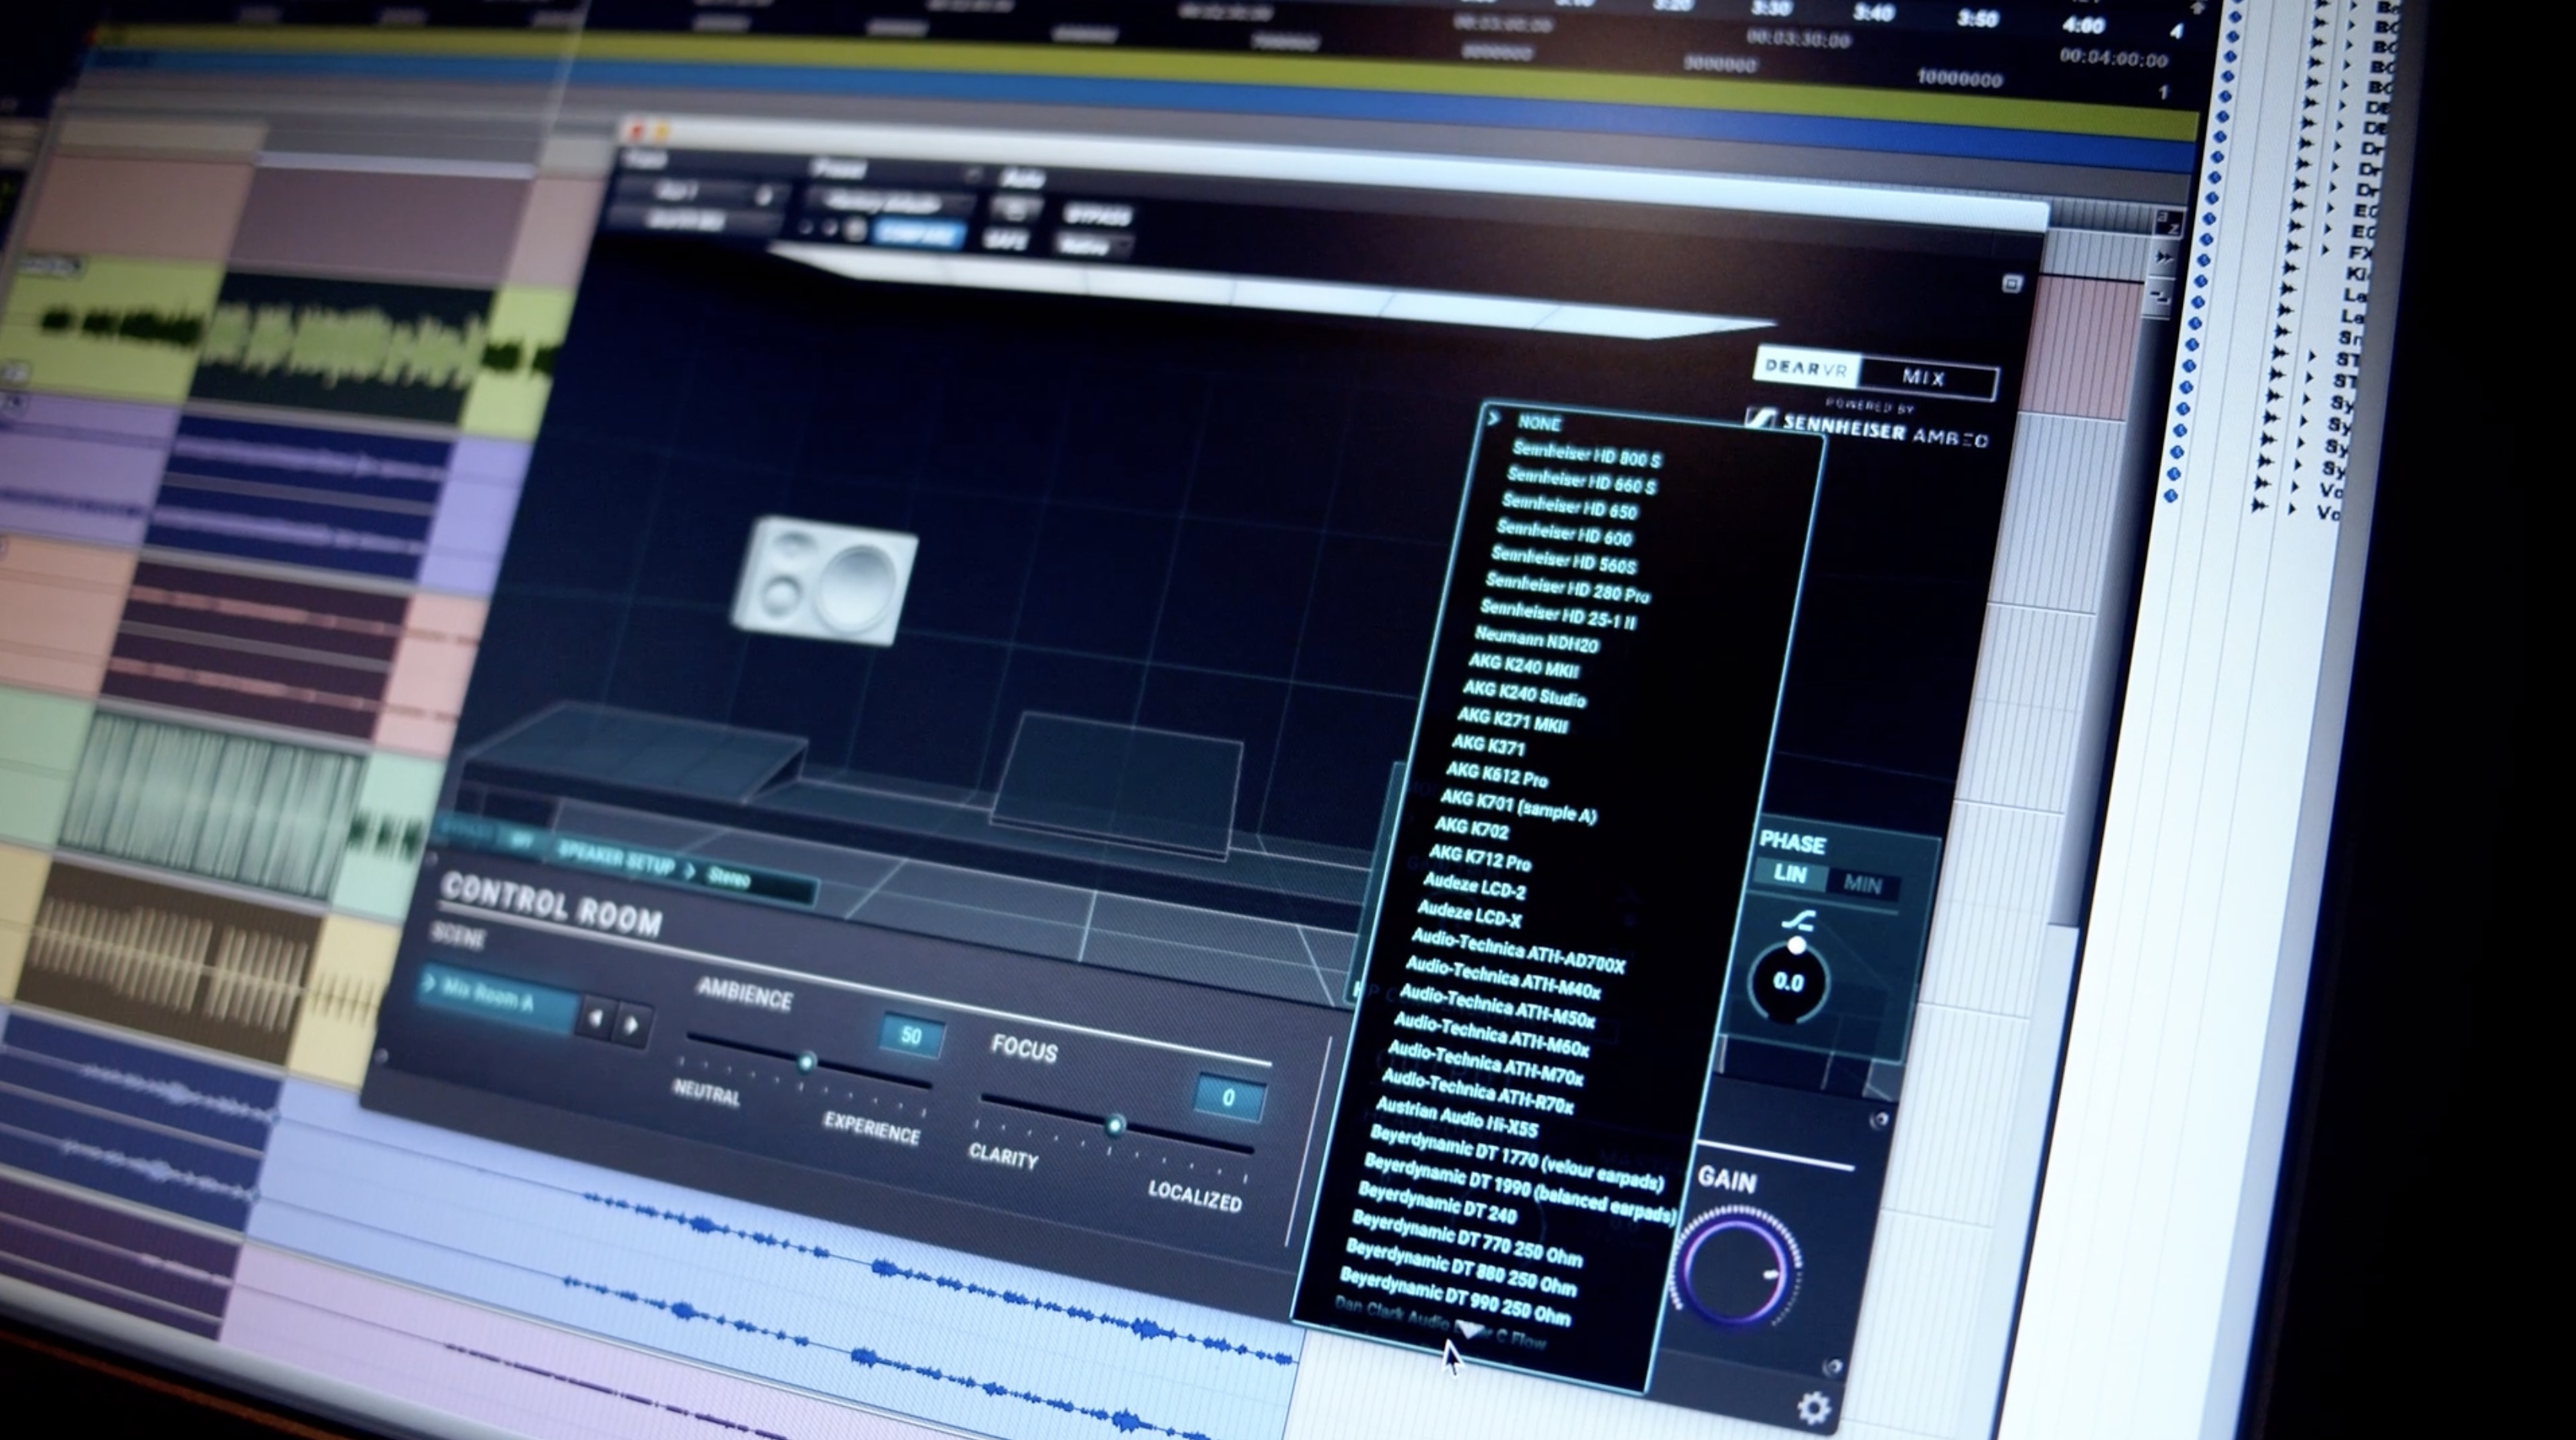
Task: Go to next scene with right arrow
Action: point(632,1024)
